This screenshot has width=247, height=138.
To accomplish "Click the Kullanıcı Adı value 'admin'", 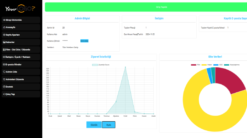I will pos(65,34).
